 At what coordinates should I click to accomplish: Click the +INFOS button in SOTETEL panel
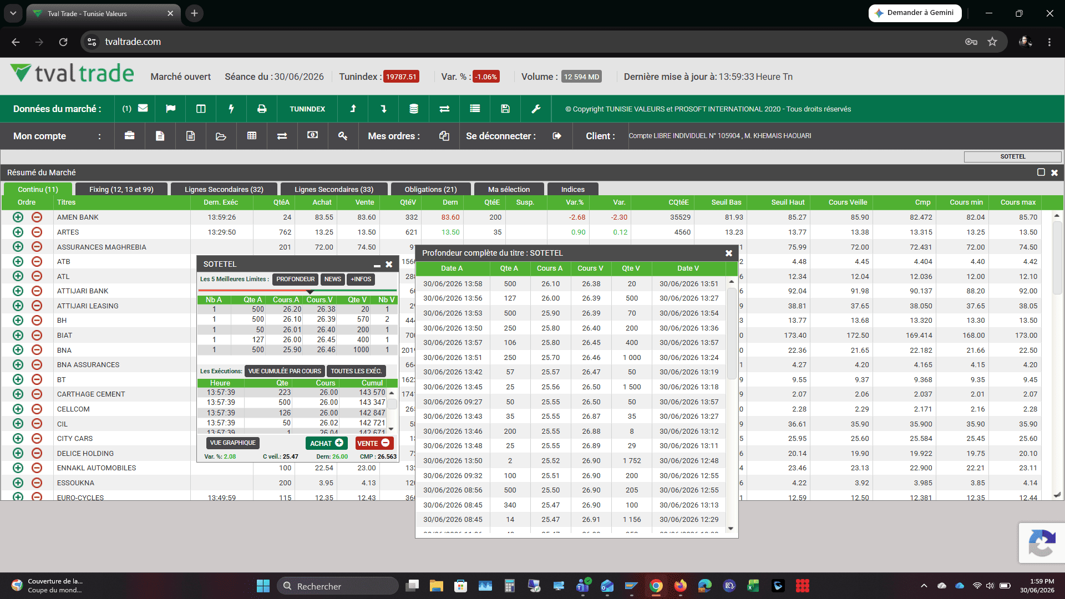point(361,280)
